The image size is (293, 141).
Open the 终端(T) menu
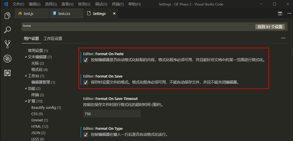118,4
